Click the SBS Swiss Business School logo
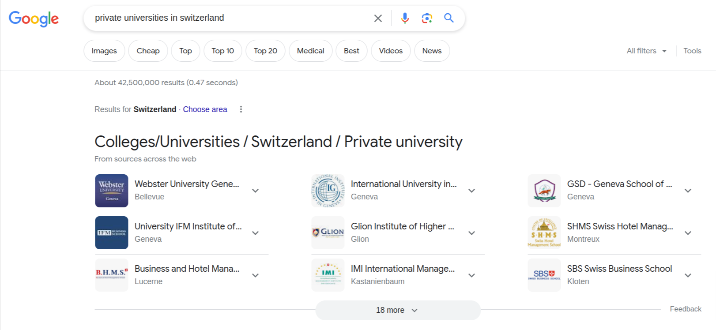Screen dimensions: 716x330 click(544, 275)
